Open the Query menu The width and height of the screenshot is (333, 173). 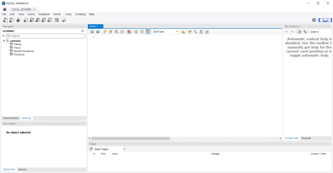click(x=31, y=14)
